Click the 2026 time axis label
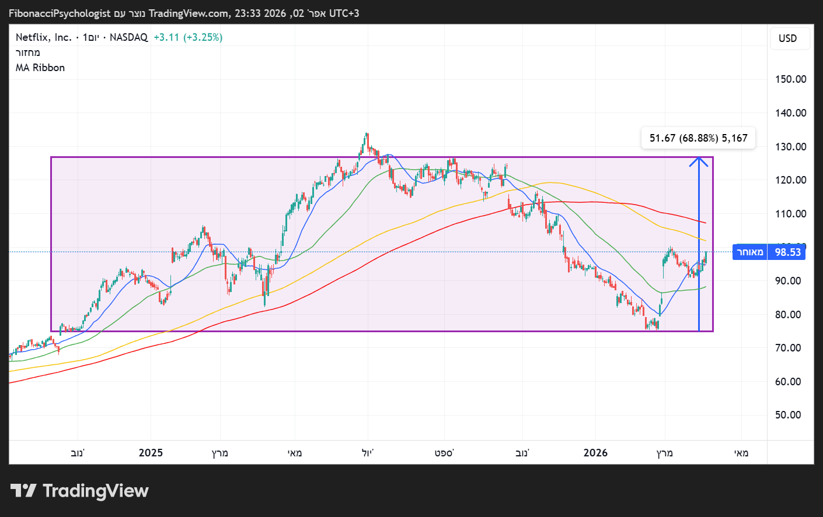The width and height of the screenshot is (823, 517). [595, 453]
